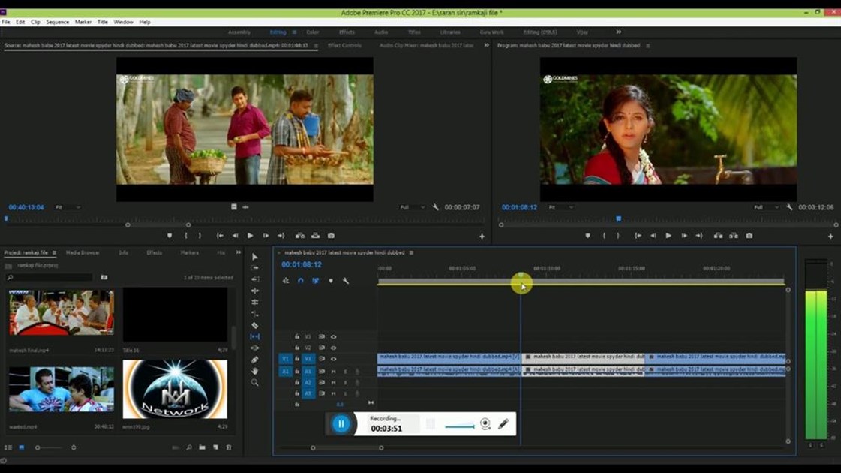Toggle Linked Selection in timeline
The image size is (841, 473).
(315, 281)
